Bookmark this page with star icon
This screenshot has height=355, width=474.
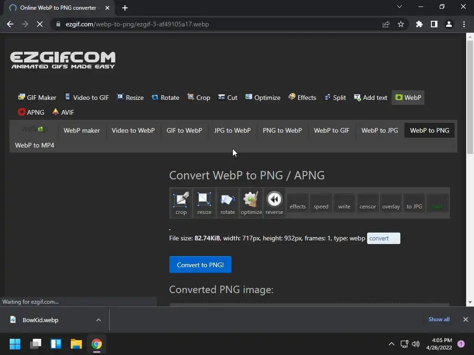coord(400,24)
